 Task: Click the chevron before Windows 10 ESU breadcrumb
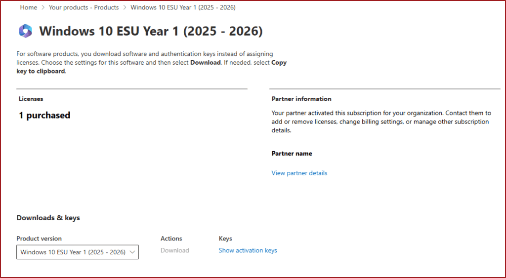[125, 7]
